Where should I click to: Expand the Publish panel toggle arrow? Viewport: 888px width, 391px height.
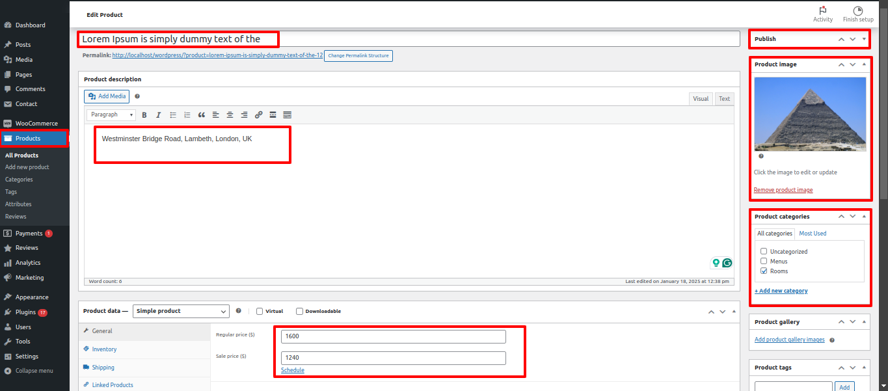[x=864, y=39]
